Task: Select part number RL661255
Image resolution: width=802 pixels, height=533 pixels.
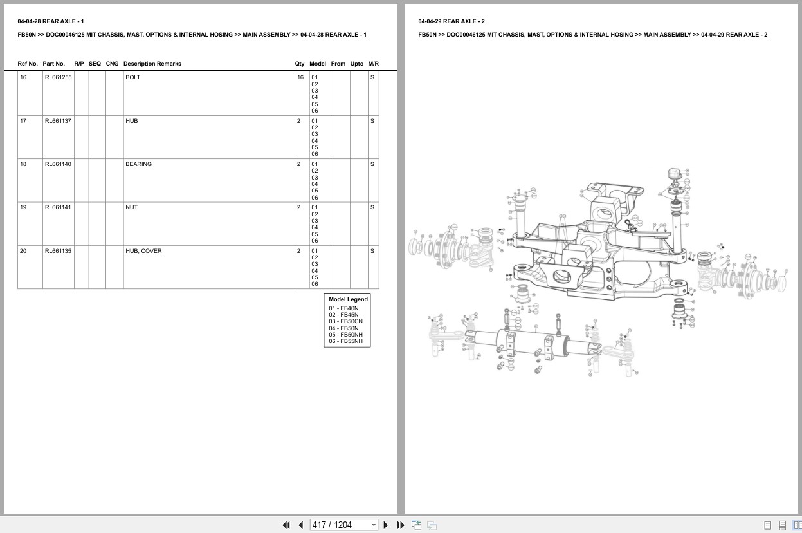Action: tap(58, 77)
